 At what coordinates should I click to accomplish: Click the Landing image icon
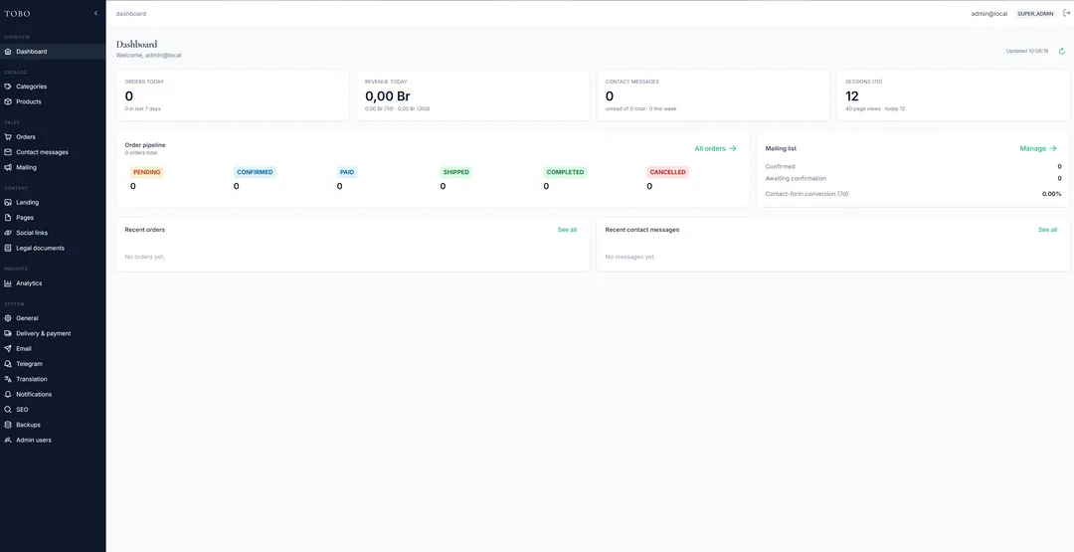(8, 202)
